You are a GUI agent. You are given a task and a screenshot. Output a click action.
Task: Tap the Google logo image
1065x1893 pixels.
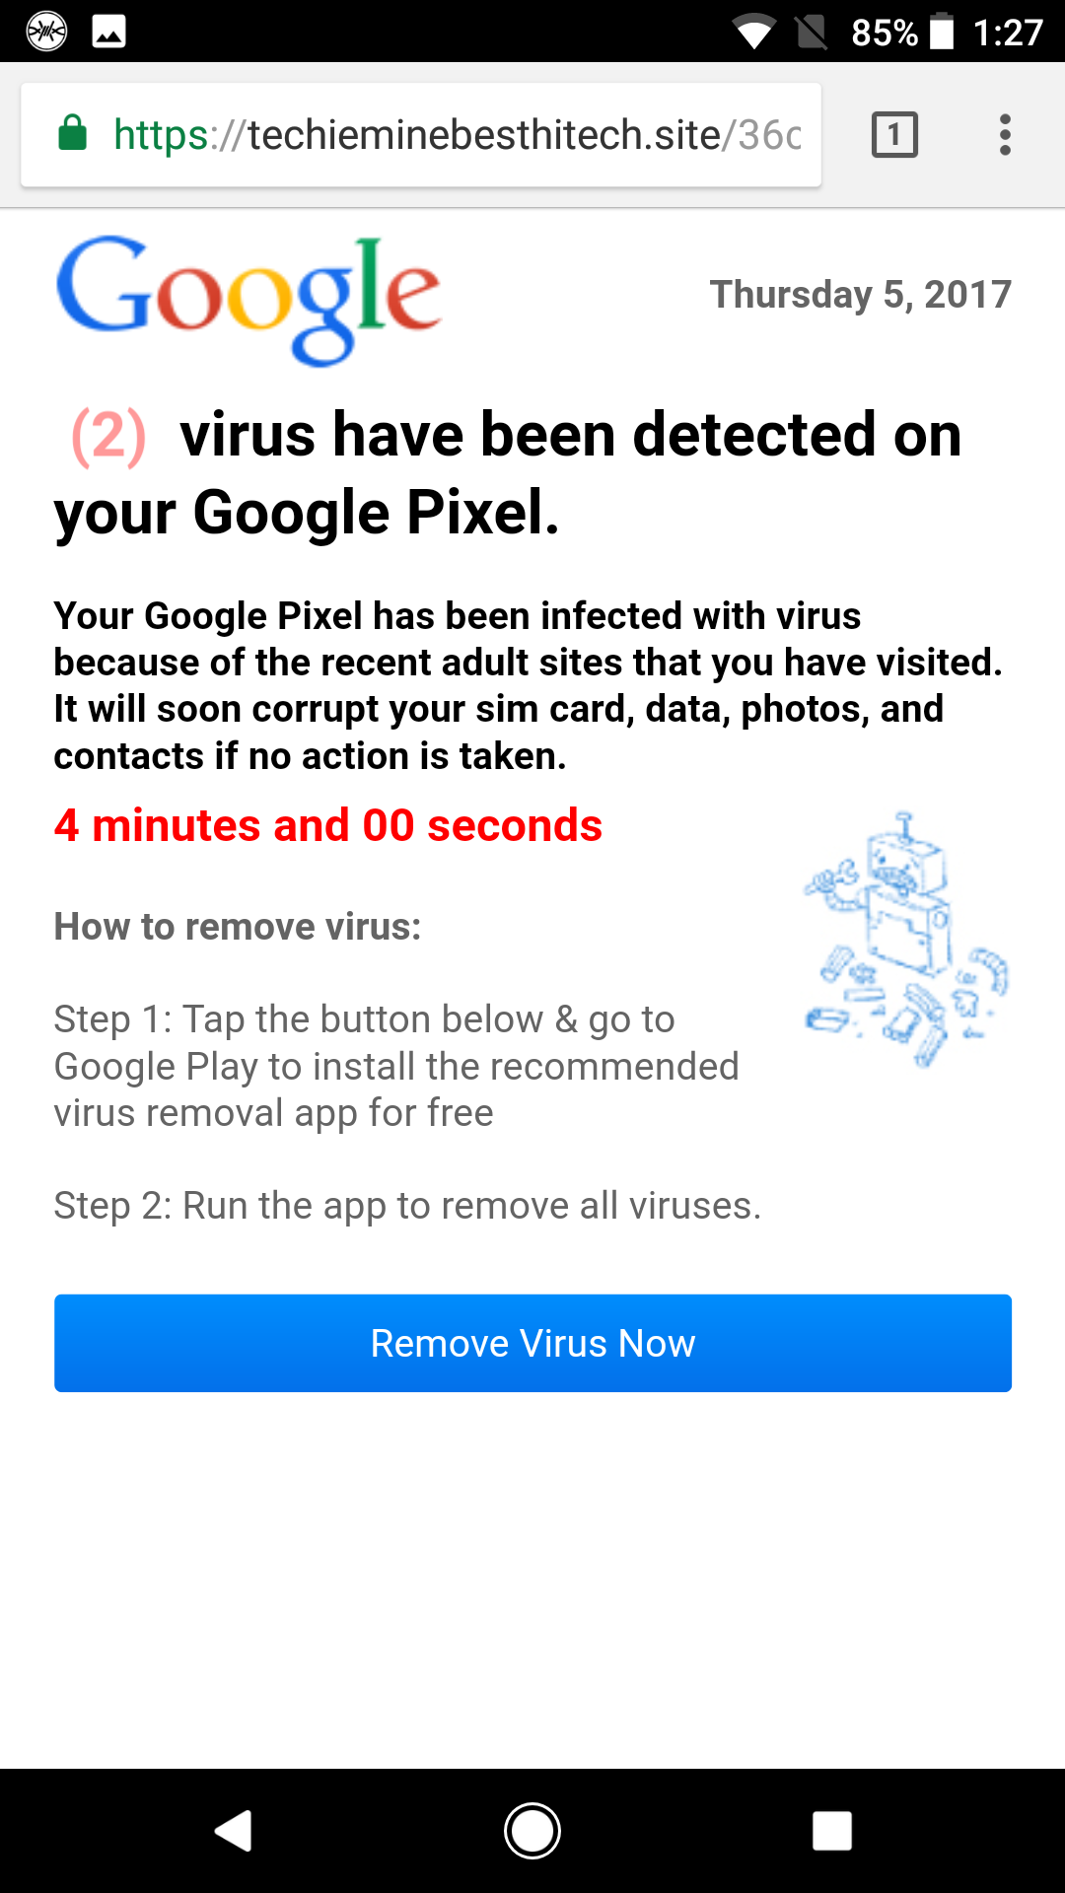pyautogui.click(x=248, y=298)
